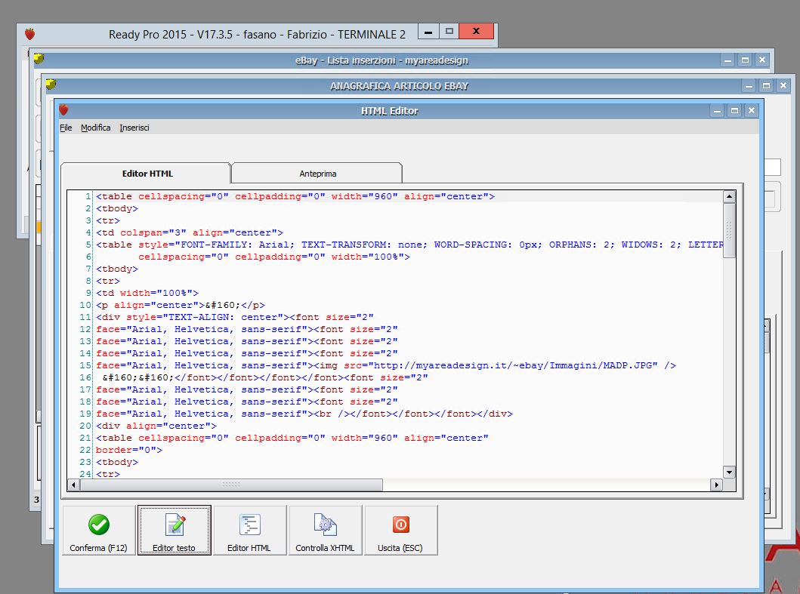Select the Editor HTML tab

[147, 174]
